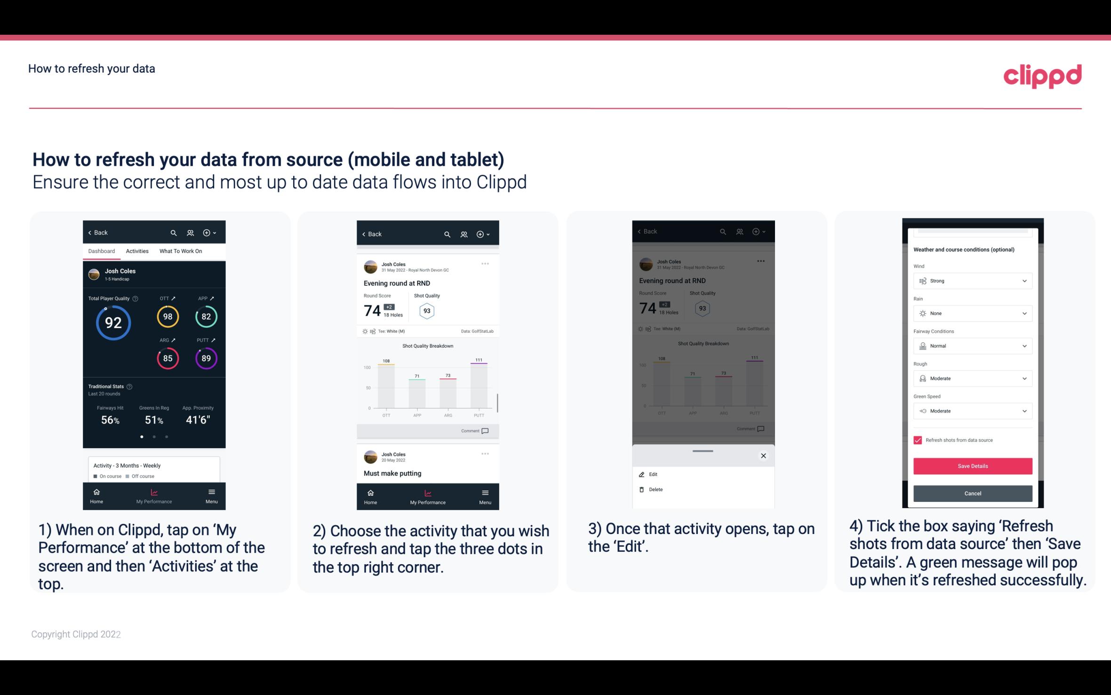Image resolution: width=1111 pixels, height=695 pixels.
Task: Tap the search icon in top bar
Action: coord(173,232)
